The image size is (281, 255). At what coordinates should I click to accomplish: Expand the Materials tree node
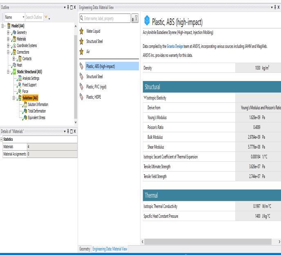click(x=8, y=39)
